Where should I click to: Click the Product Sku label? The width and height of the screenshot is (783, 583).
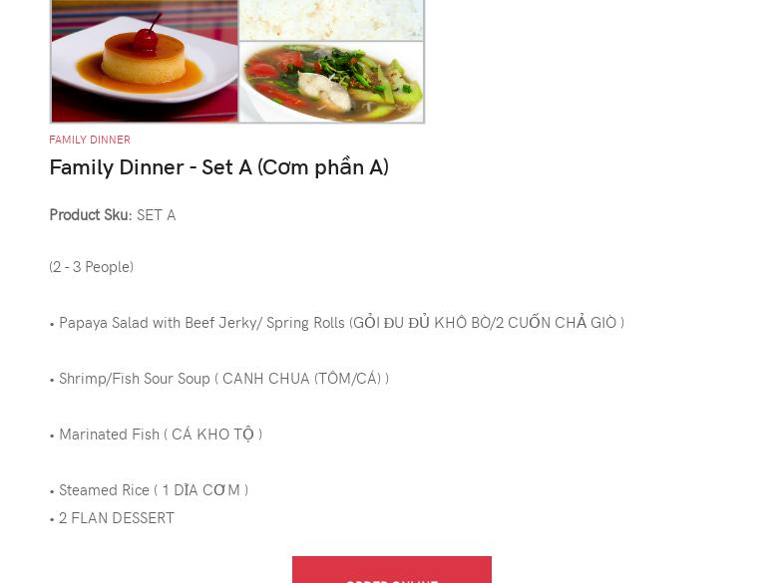pyautogui.click(x=91, y=215)
